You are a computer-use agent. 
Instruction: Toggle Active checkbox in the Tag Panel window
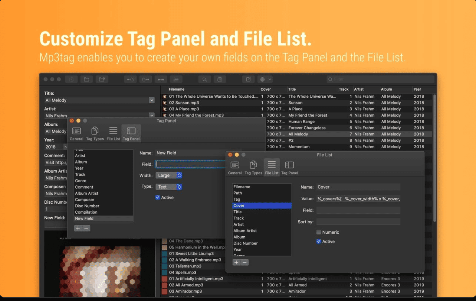click(157, 197)
